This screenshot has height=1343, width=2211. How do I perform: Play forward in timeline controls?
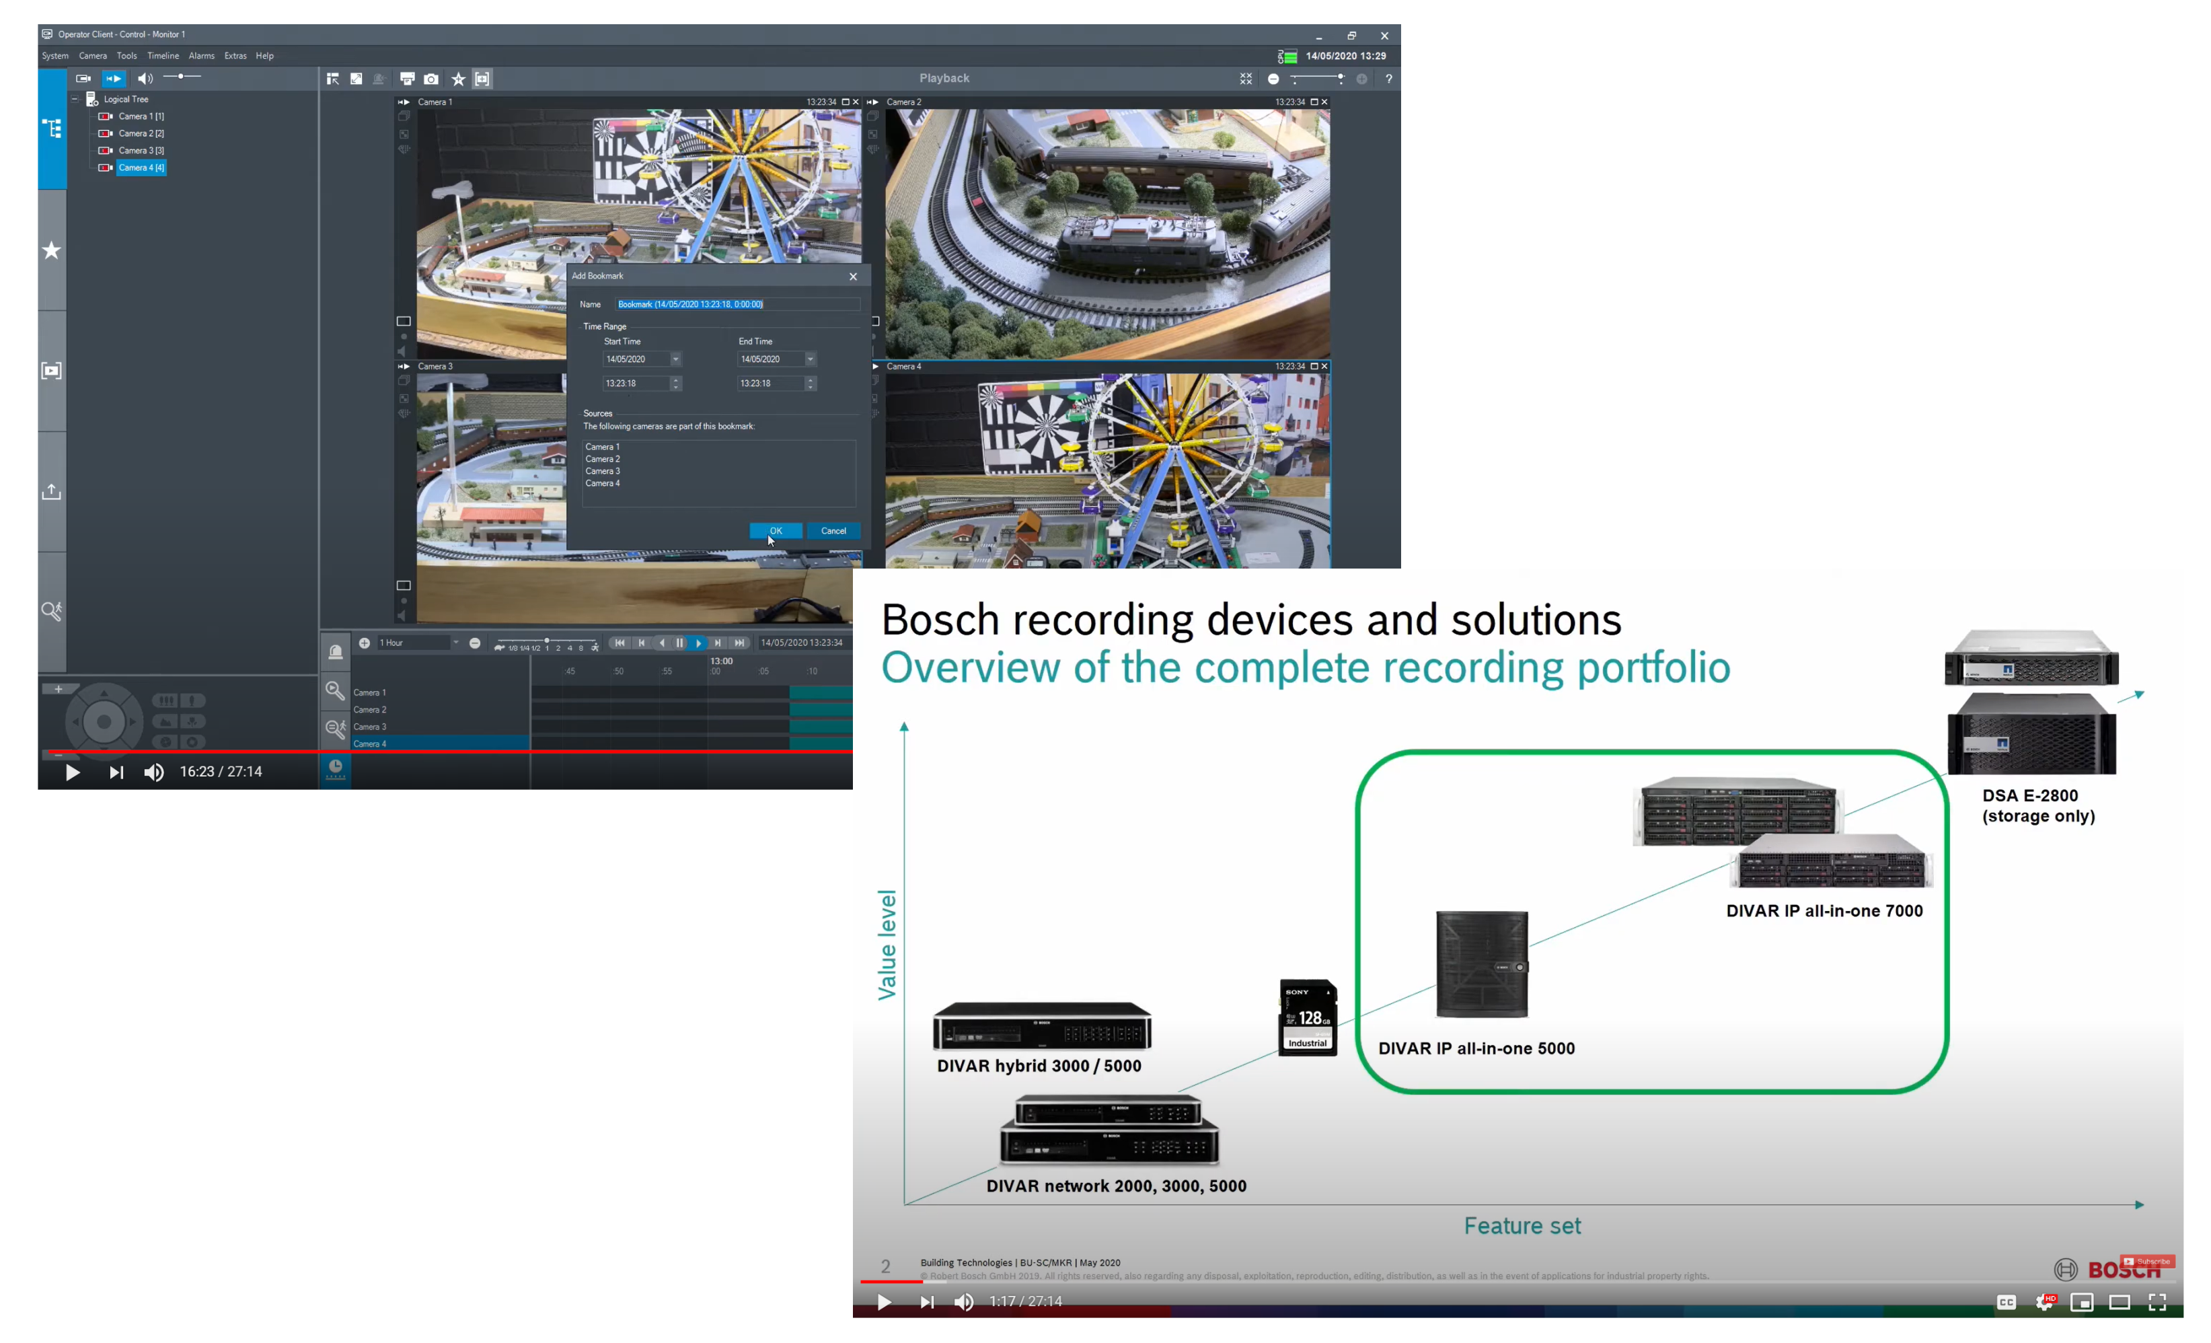pyautogui.click(x=698, y=643)
